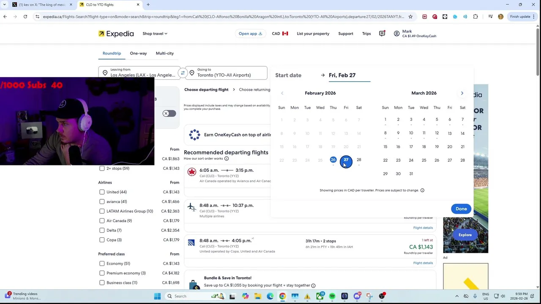Click the Explore button on ad
The height and width of the screenshot is (304, 541).
click(465, 235)
